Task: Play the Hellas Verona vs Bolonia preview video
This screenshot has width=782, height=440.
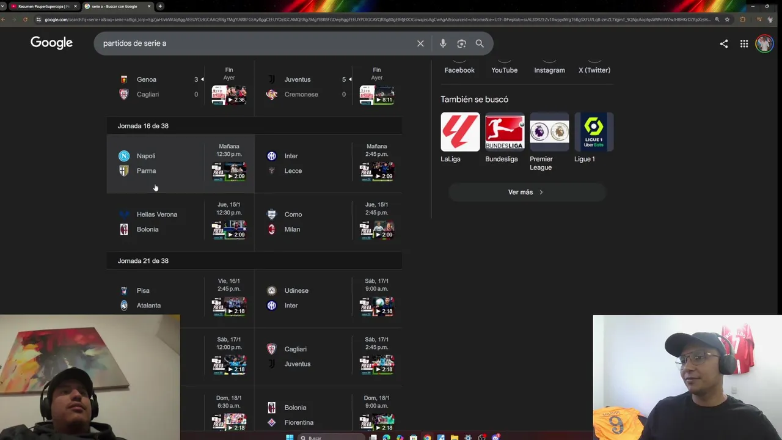Action: [229, 230]
